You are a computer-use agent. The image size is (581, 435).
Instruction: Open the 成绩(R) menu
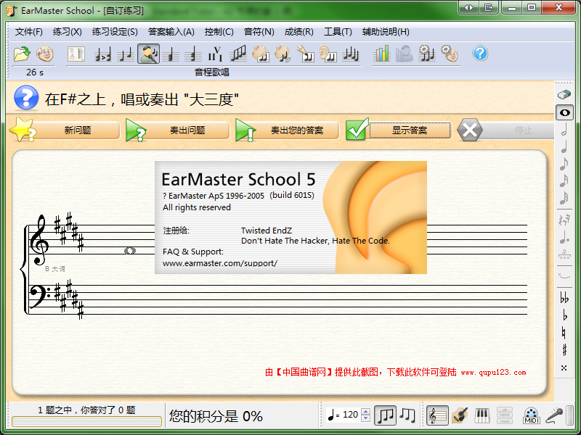coord(298,32)
